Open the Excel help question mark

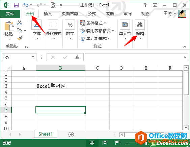[145, 5]
